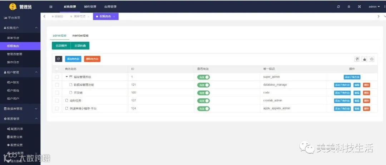386x165 pixels.
Task: Switch to the 系统管理 top menu
Action: [x=70, y=7]
